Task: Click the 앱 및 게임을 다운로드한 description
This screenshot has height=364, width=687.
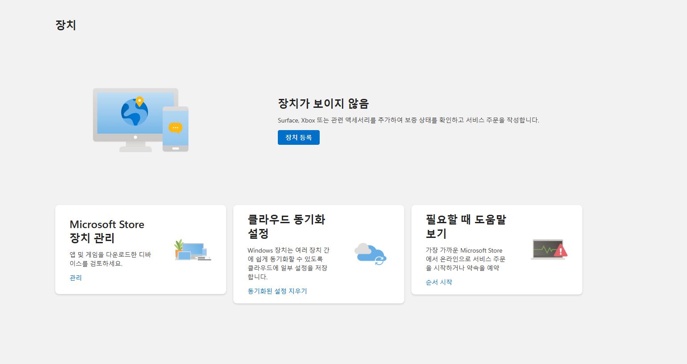Action: point(110,259)
